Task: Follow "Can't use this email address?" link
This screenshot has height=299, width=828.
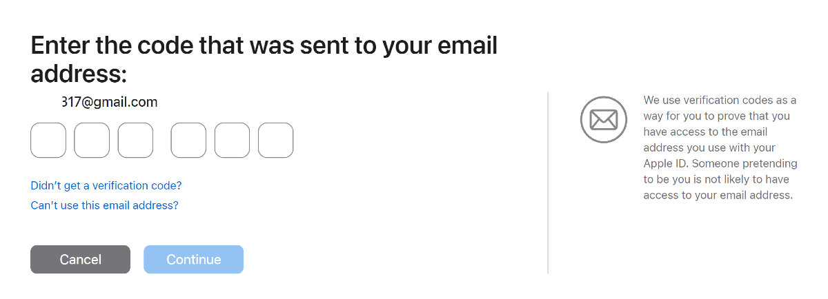Action: 104,205
